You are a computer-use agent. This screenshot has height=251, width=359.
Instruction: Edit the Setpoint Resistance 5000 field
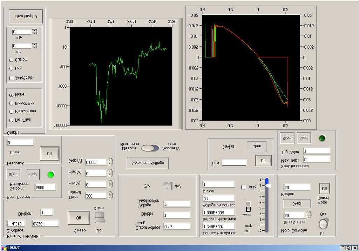[x=45, y=187]
